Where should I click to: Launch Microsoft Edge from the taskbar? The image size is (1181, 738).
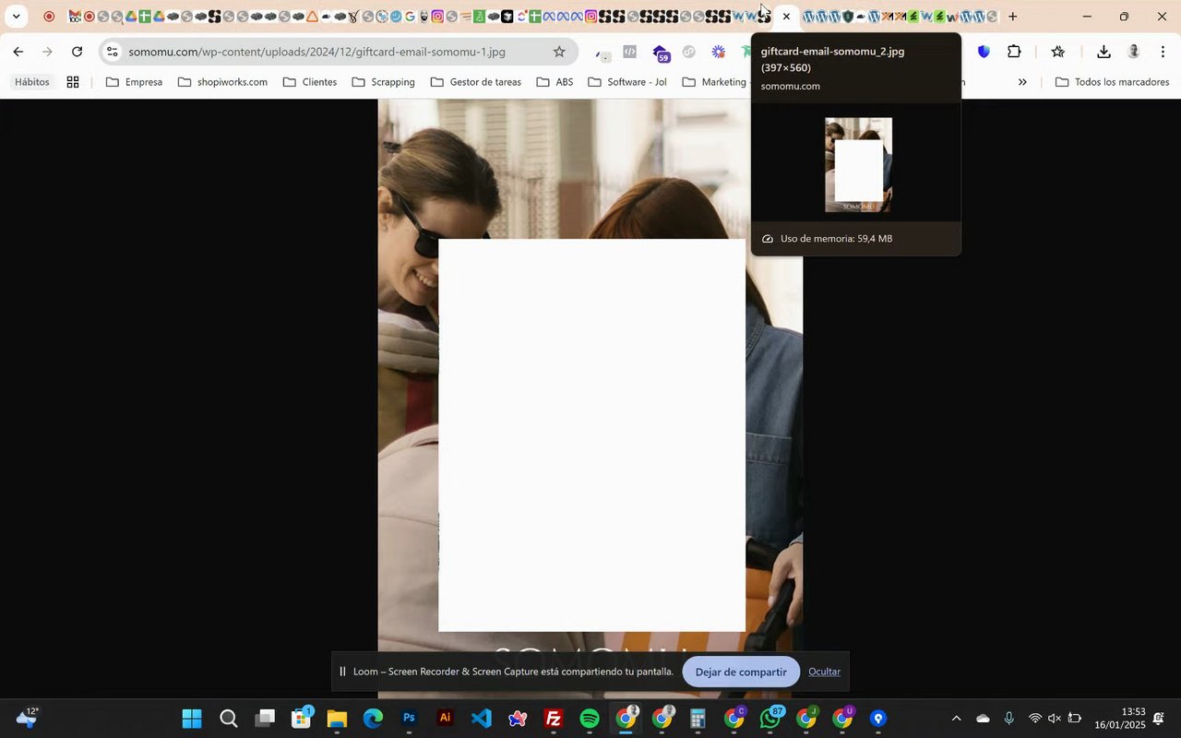[x=373, y=719]
